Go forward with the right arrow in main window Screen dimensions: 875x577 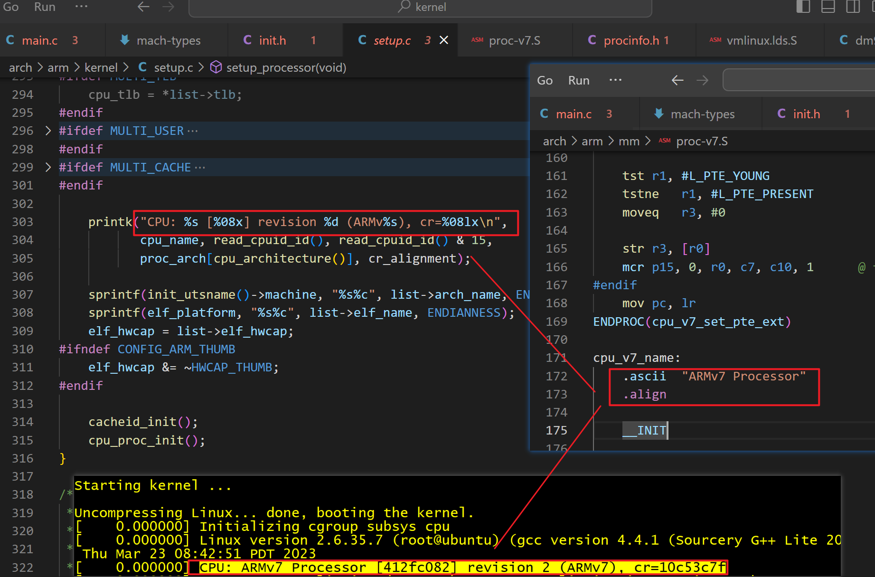pyautogui.click(x=168, y=7)
